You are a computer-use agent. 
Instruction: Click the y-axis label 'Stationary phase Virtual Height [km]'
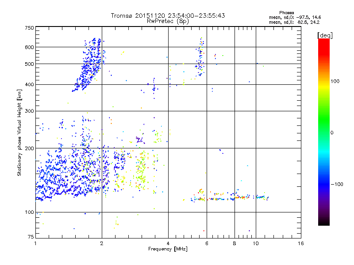tap(19, 132)
